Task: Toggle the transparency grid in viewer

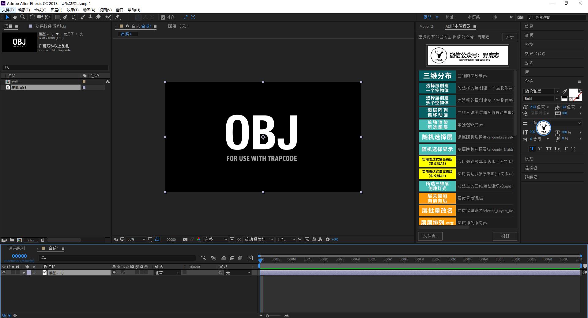Action: tap(239, 239)
